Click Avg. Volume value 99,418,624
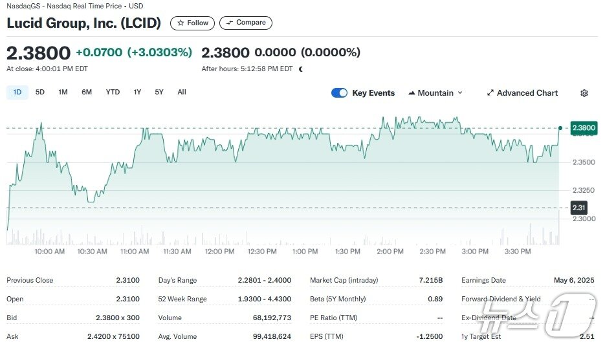 (x=272, y=336)
